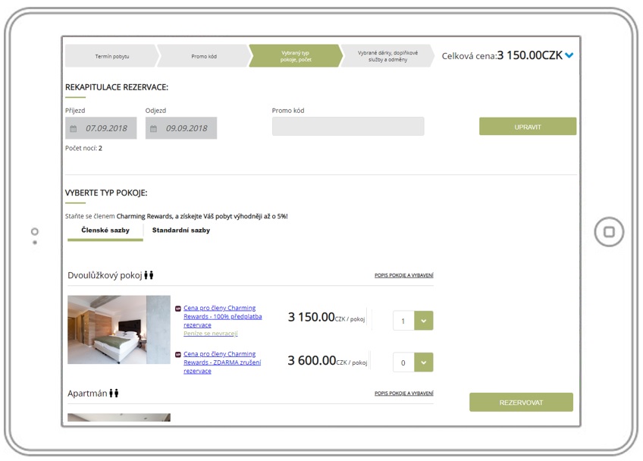Screen dimensions: 643x461
Task: Expand the total price chevron
Action: pos(569,55)
